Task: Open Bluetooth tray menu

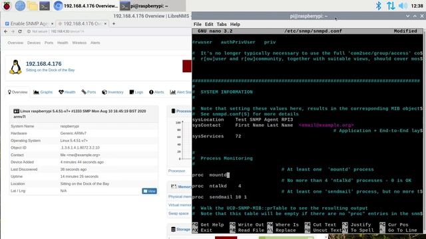Action: click(379, 5)
